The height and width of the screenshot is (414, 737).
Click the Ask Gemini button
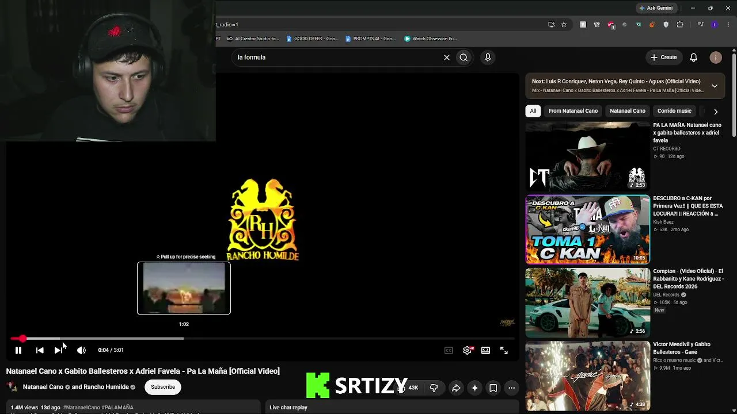[x=656, y=8]
